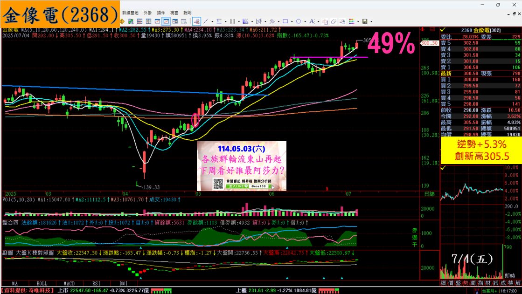
Task: Click the floppy disk save icon
Action: click(364, 21)
